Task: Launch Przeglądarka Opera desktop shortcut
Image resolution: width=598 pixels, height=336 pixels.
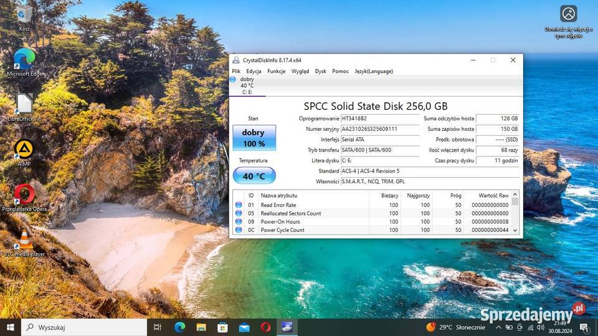Action: click(24, 198)
